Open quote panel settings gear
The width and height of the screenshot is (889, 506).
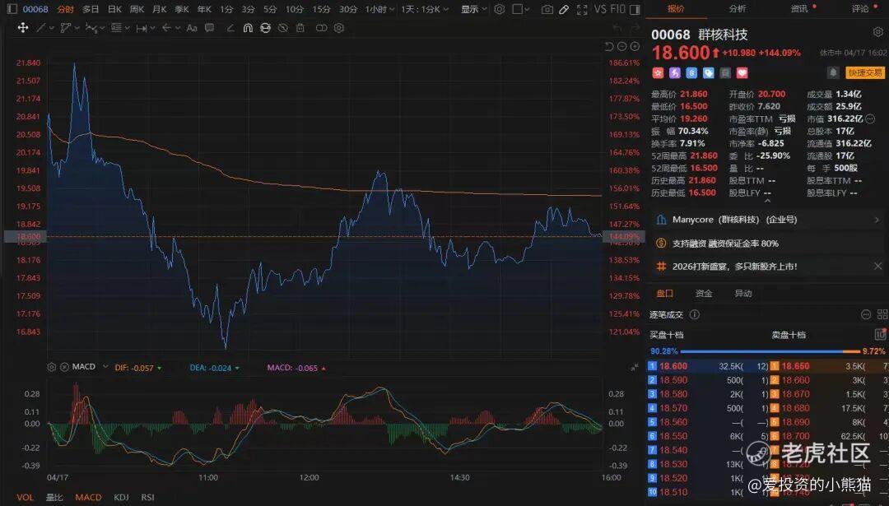(x=877, y=32)
